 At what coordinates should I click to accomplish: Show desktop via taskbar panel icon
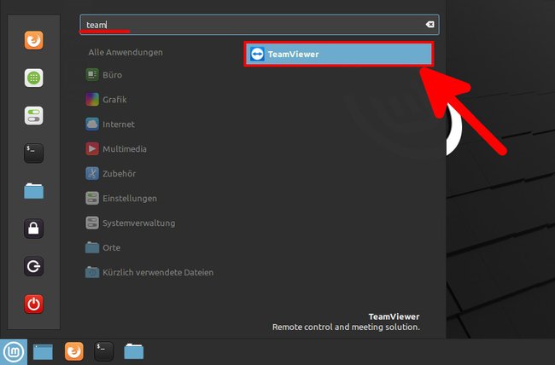click(x=43, y=352)
